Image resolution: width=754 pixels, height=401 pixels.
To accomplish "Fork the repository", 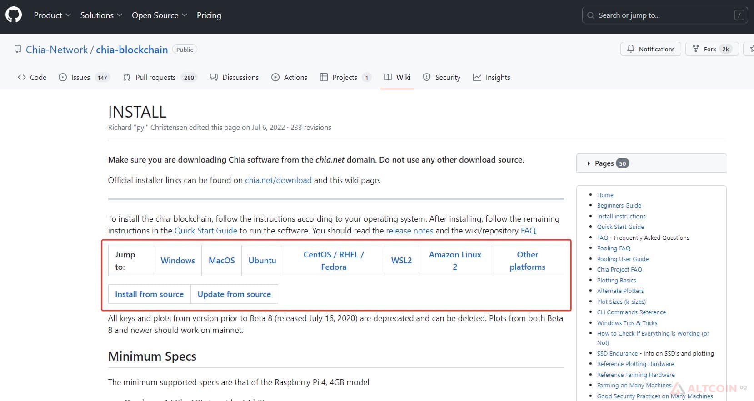I will (x=712, y=49).
